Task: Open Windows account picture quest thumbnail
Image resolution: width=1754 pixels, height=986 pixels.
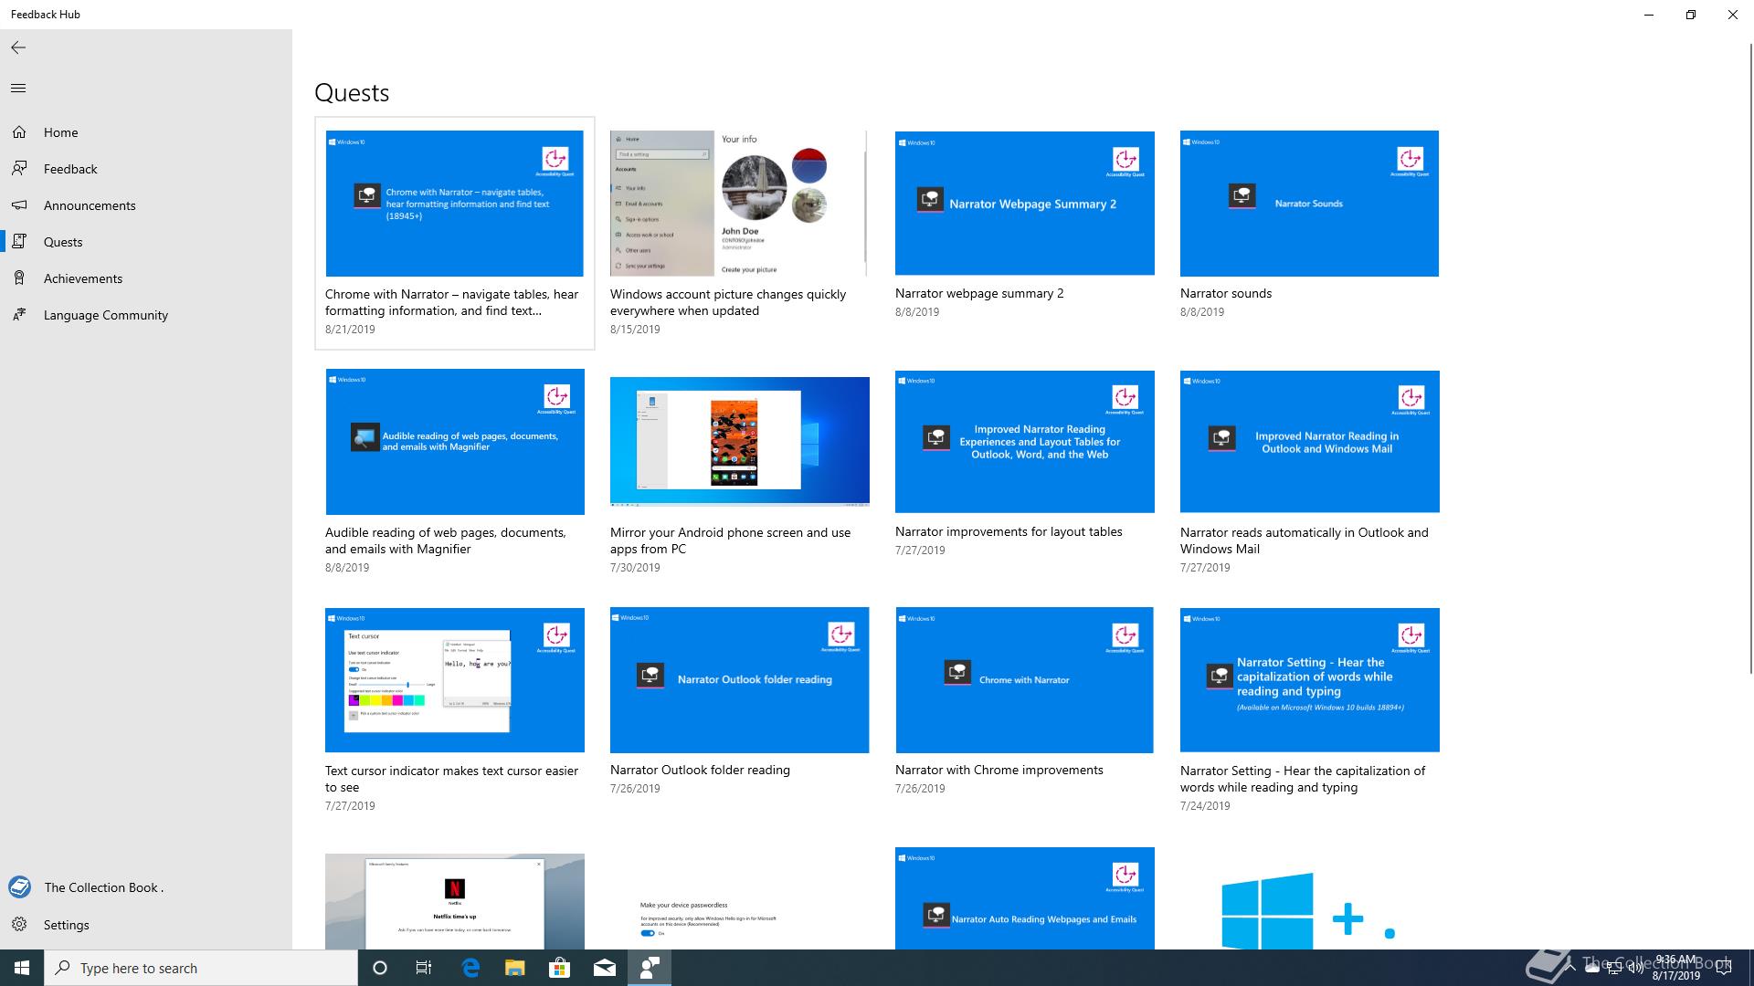Action: pyautogui.click(x=739, y=203)
